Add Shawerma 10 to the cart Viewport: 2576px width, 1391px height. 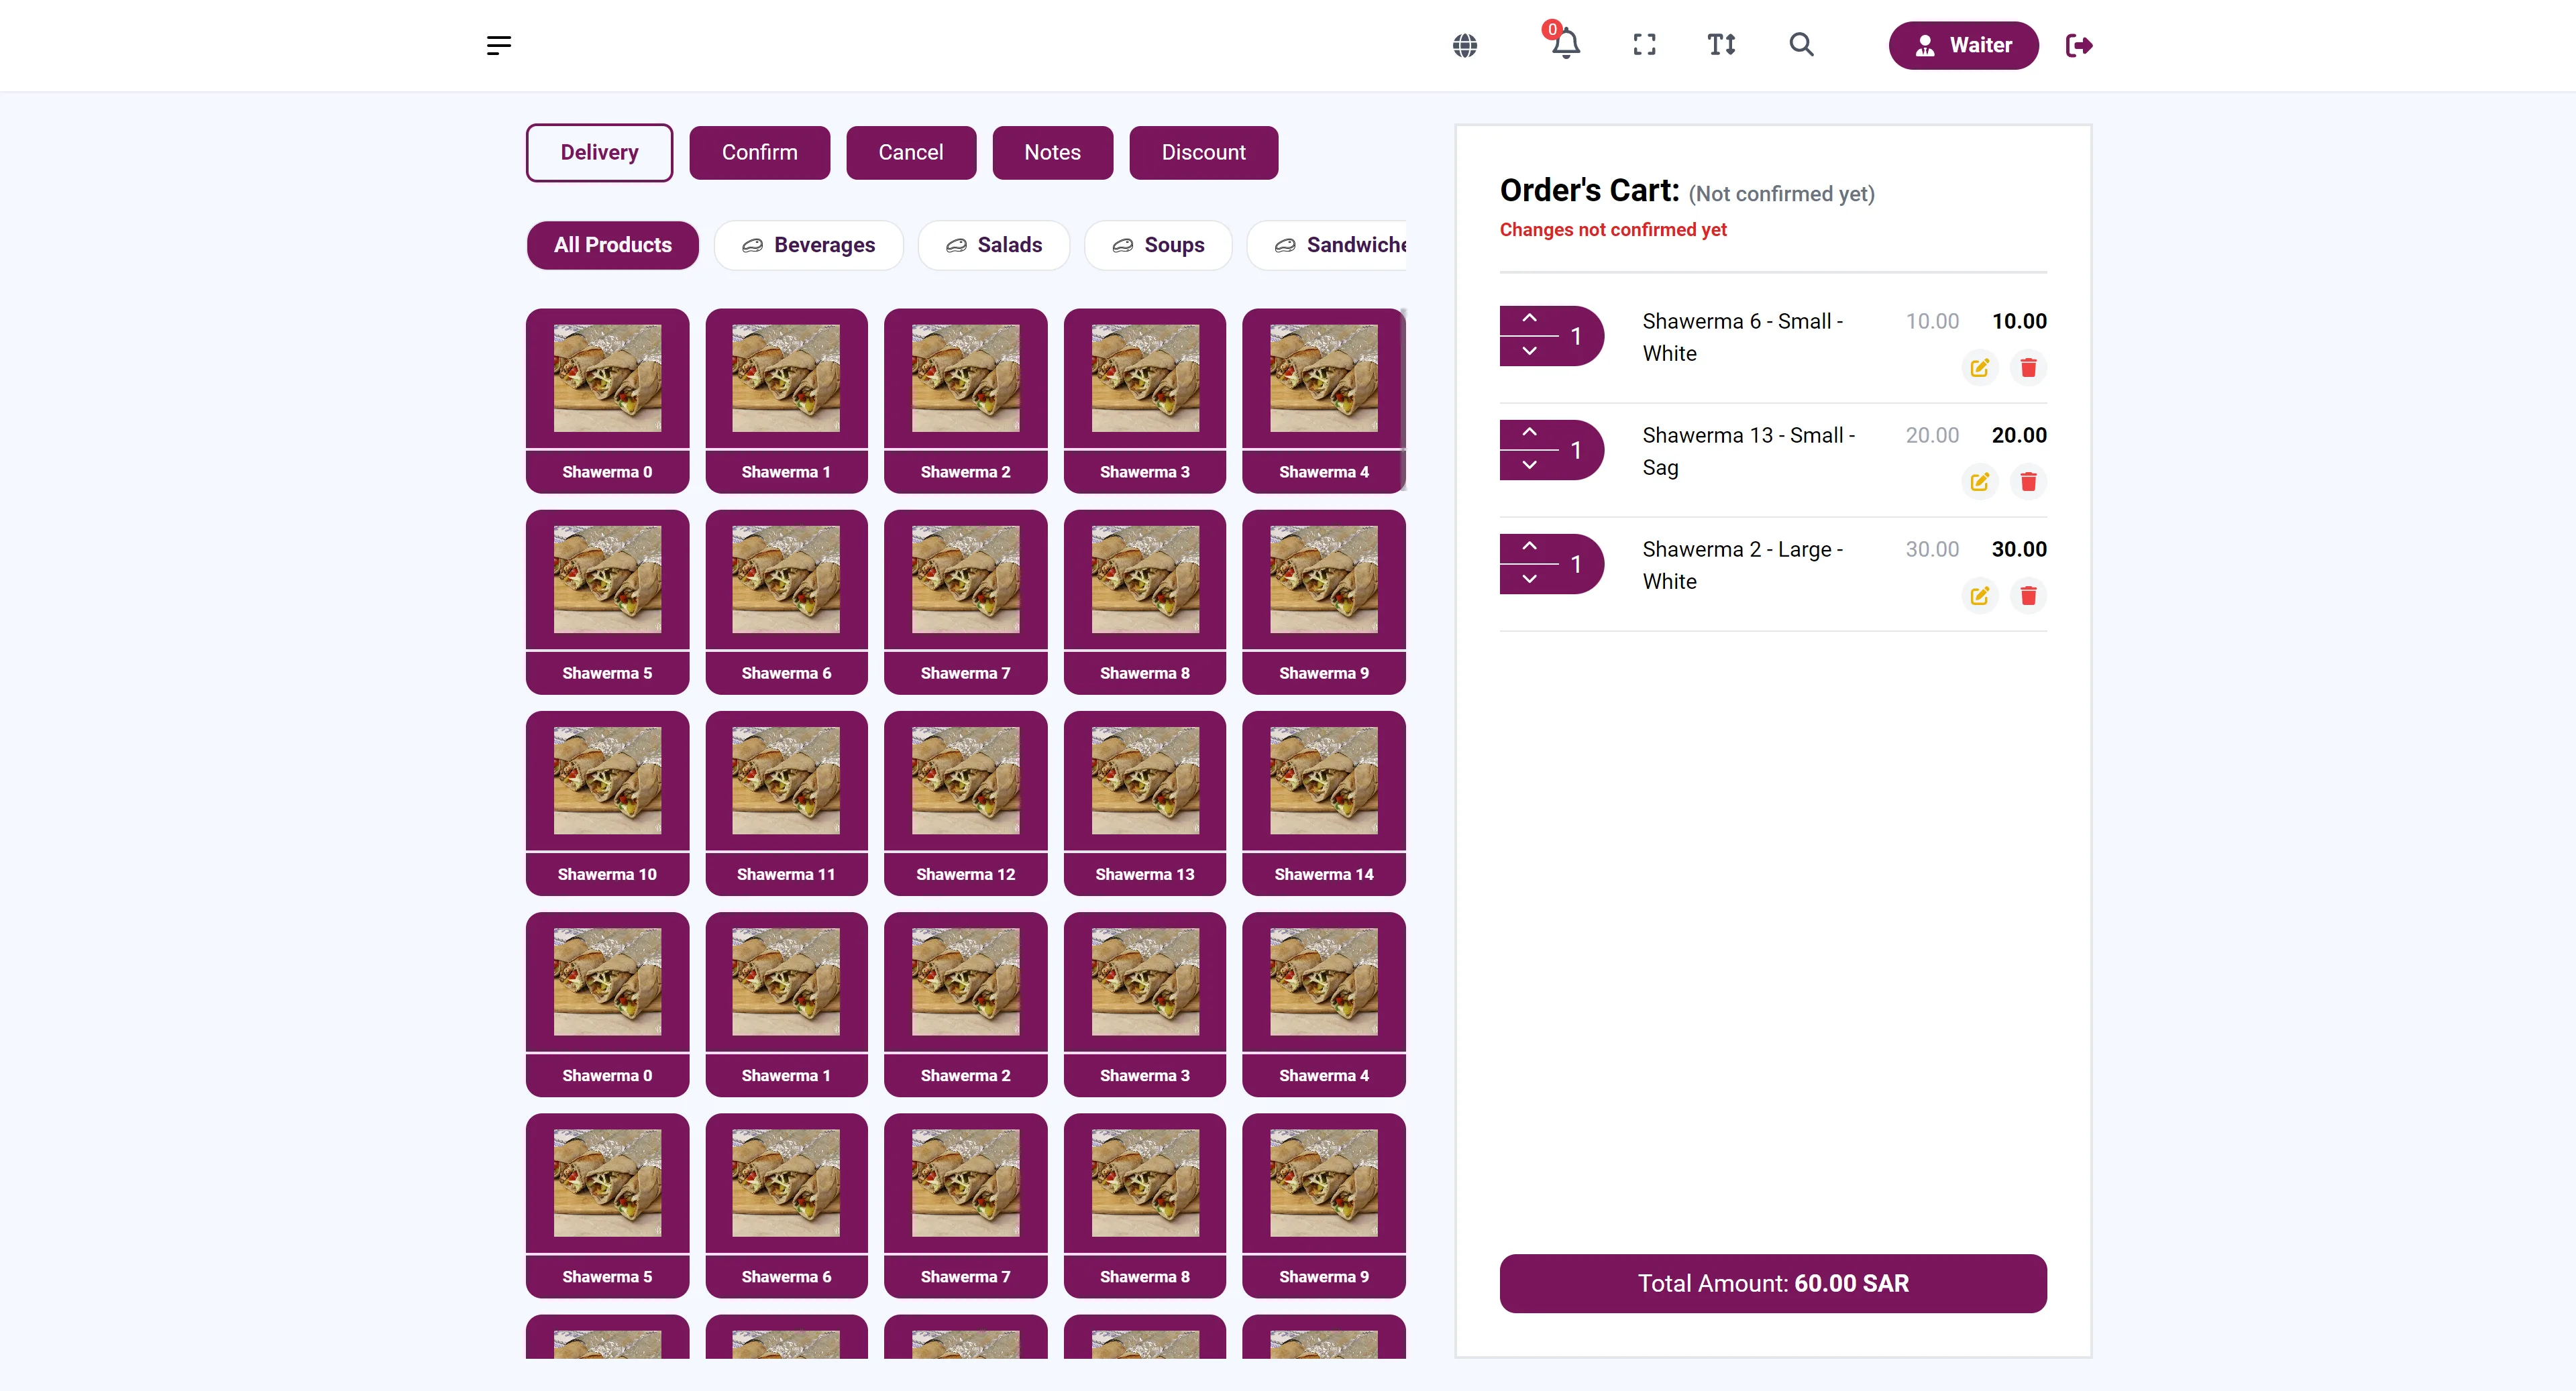(607, 803)
